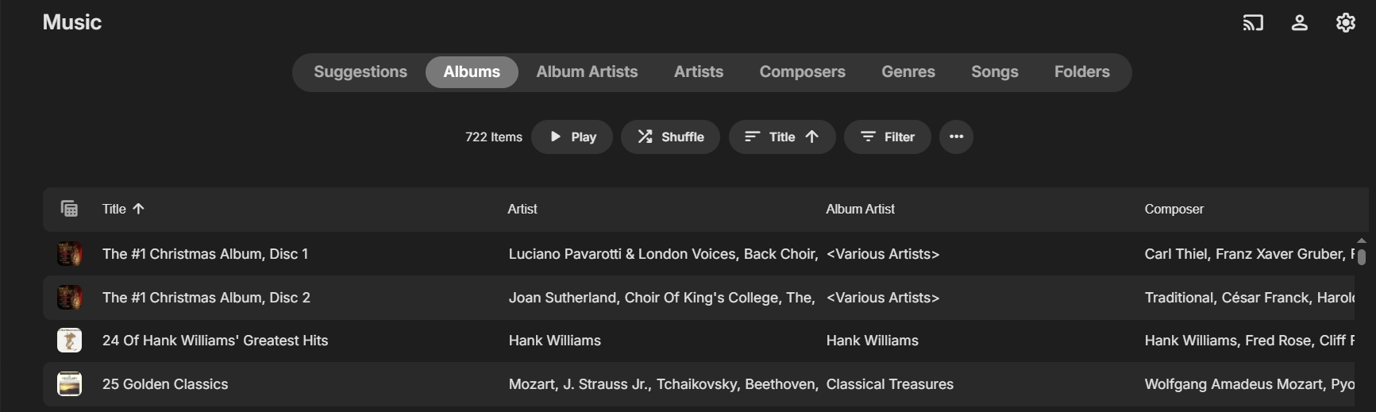Switch to the Suggestions tab

[360, 71]
